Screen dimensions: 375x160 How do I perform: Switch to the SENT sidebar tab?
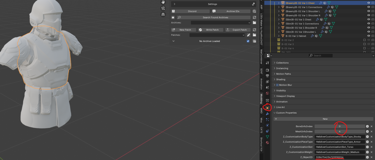[261, 71]
